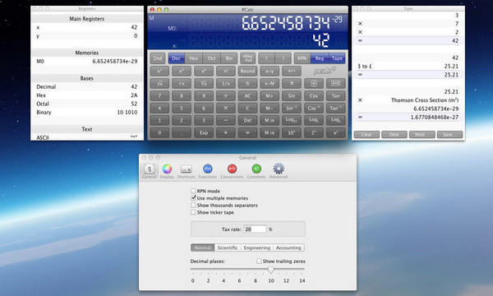Image resolution: width=493 pixels, height=296 pixels.
Task: Click the close parenthesis key
Action: 283,58
